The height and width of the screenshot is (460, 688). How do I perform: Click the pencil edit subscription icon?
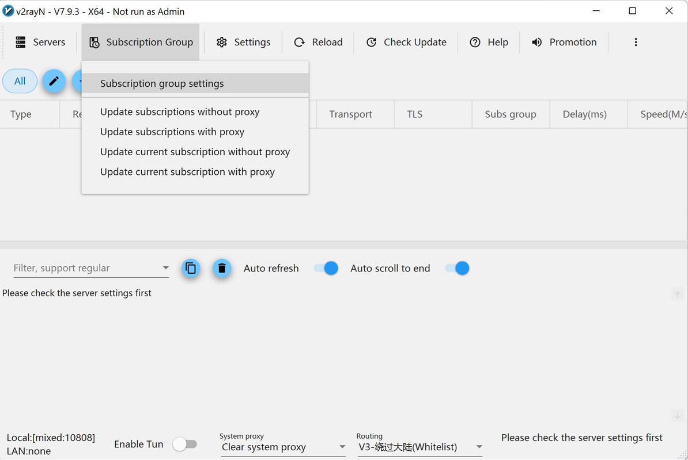click(x=54, y=81)
